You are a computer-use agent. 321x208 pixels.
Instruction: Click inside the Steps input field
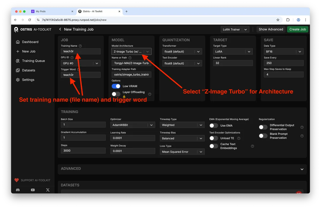[83, 150]
